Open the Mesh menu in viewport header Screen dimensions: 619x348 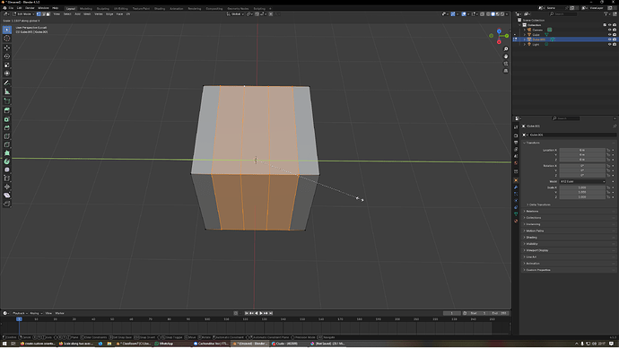point(87,14)
